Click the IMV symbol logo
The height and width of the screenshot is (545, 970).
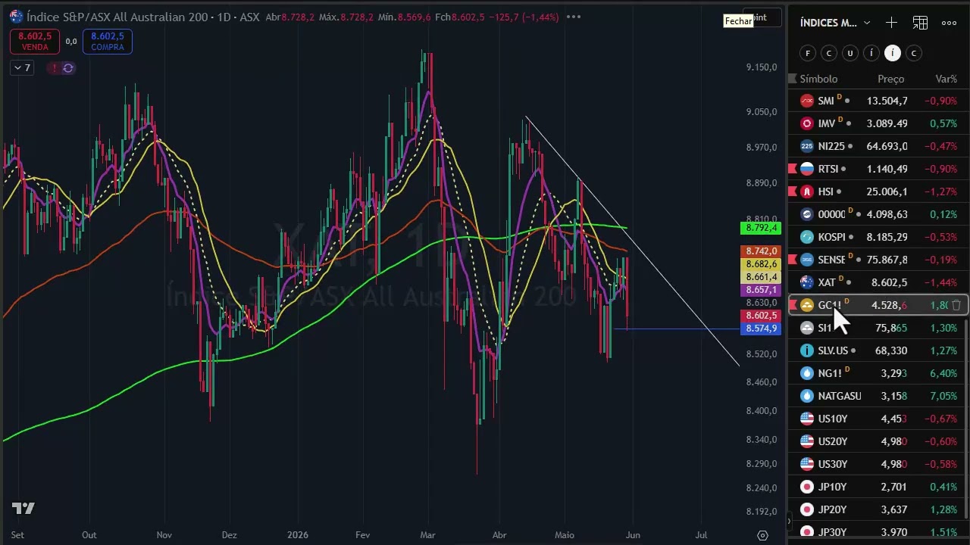pyautogui.click(x=807, y=123)
